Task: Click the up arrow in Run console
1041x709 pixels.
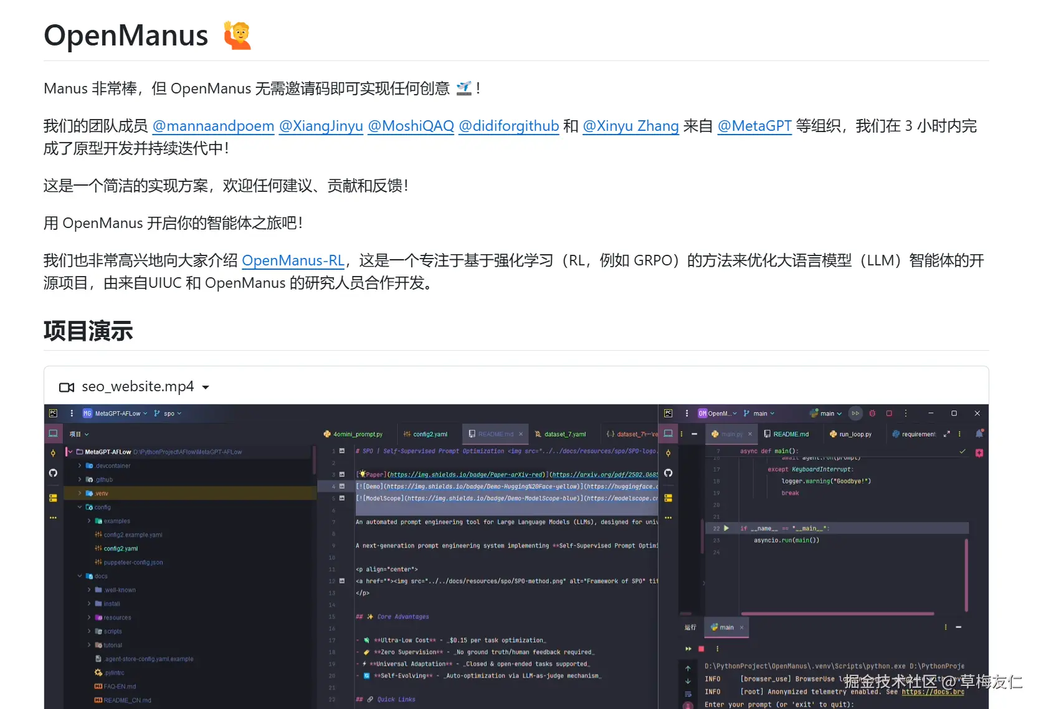Action: pyautogui.click(x=688, y=668)
